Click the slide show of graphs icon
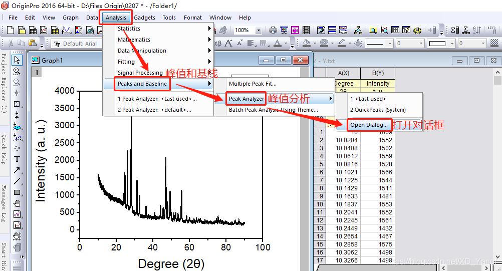Image resolution: width=502 pixels, height=271 pixels. (284, 30)
